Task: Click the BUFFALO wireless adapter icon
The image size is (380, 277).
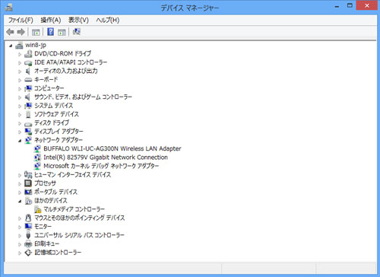Action: coord(37,148)
